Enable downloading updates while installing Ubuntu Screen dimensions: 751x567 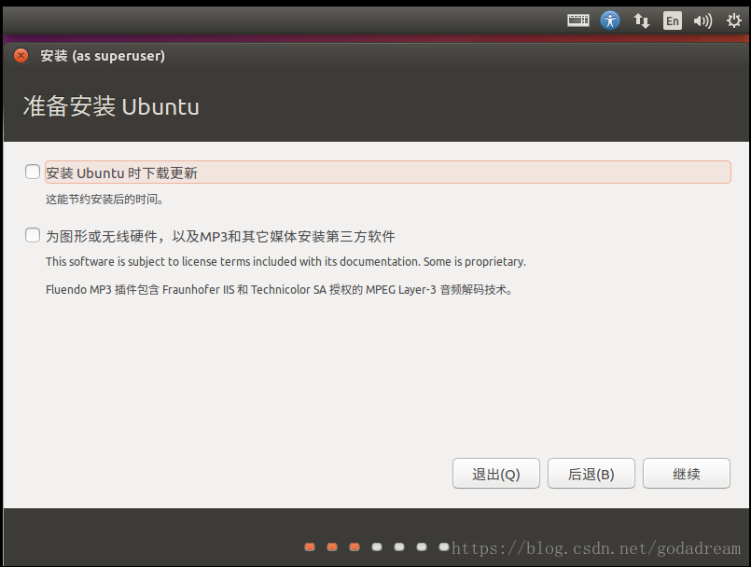coord(33,172)
